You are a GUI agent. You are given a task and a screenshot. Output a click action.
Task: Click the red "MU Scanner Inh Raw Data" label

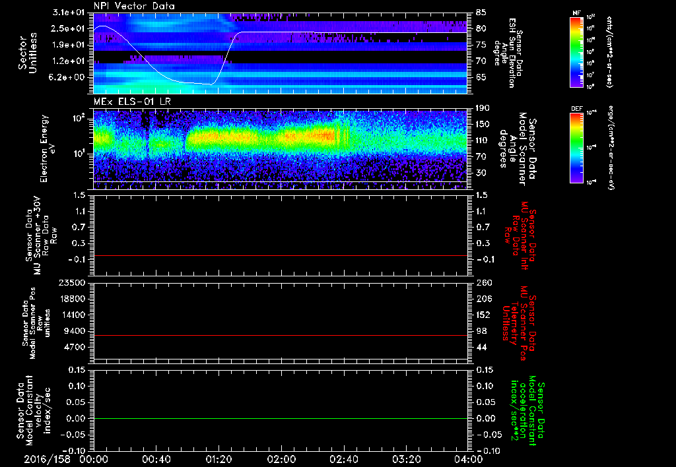coord(522,235)
